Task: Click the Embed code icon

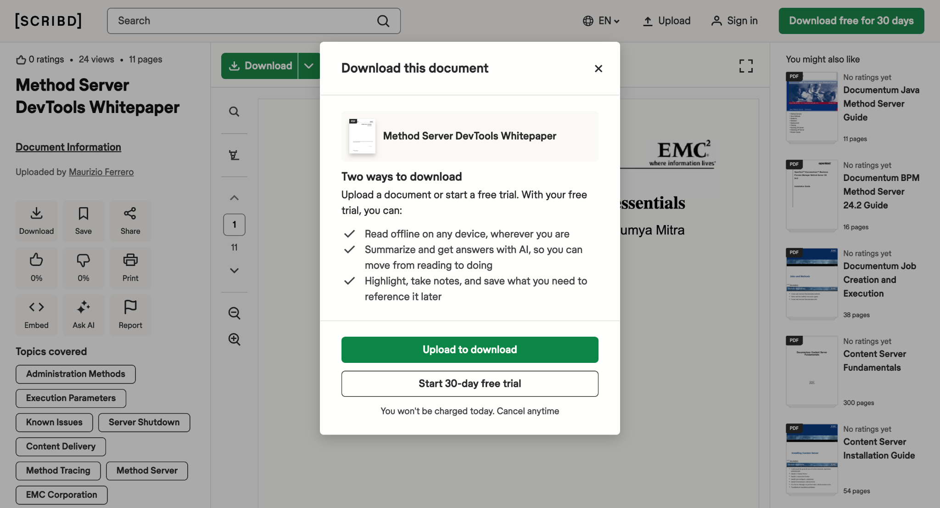Action: 37,315
